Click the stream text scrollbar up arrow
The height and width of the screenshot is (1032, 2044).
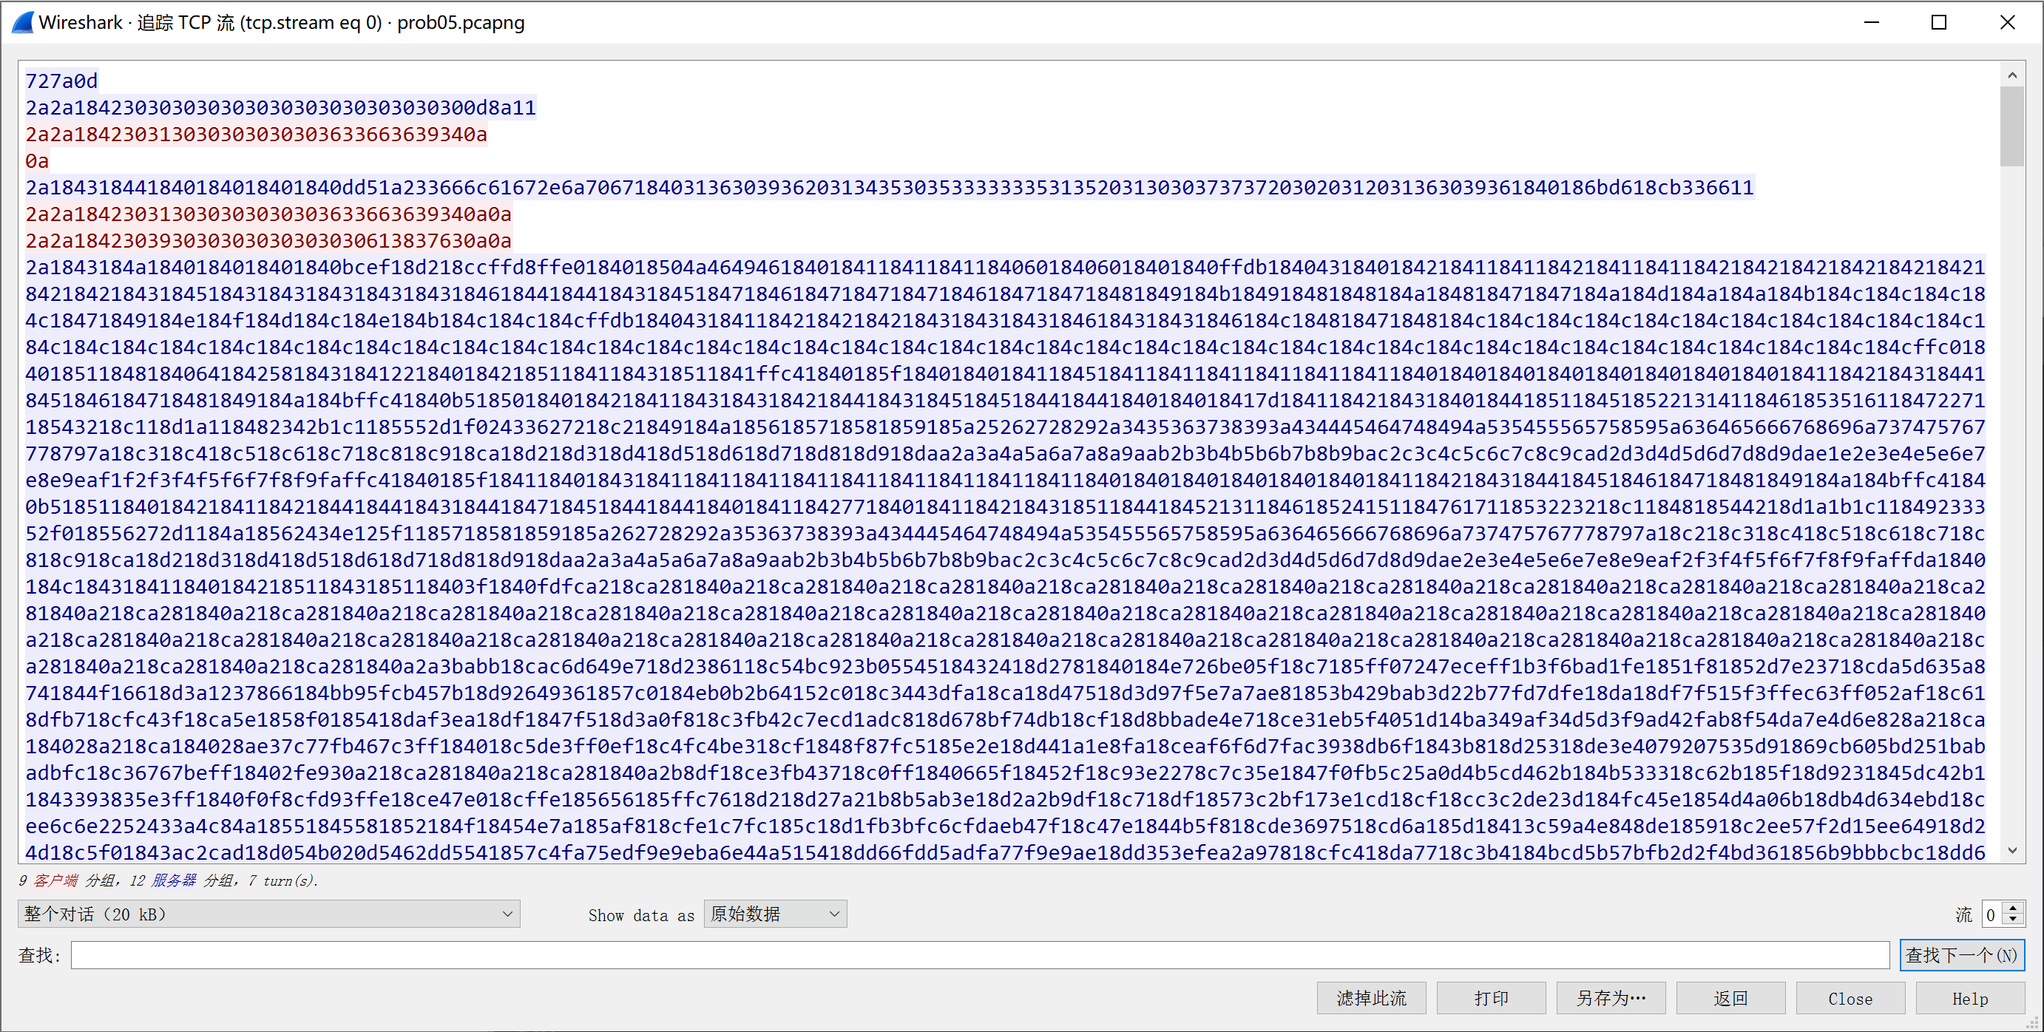point(2012,75)
